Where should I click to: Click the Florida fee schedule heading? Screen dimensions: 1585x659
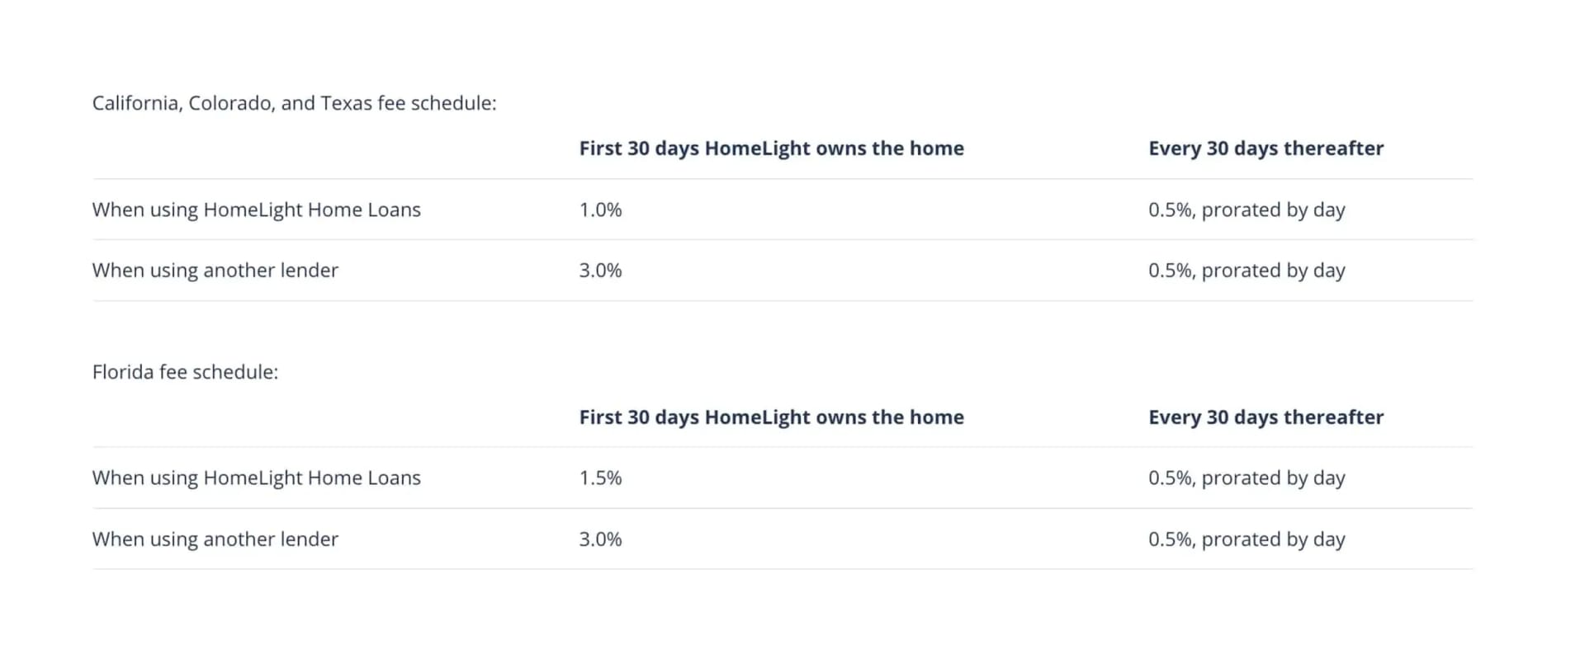click(185, 372)
